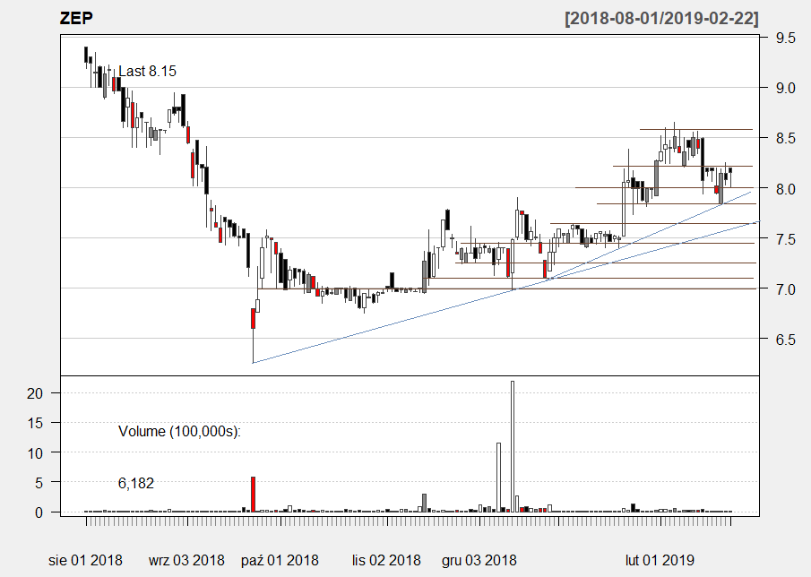Click the 7.5 price axis label
Screen dimensions: 811x577
coord(785,239)
